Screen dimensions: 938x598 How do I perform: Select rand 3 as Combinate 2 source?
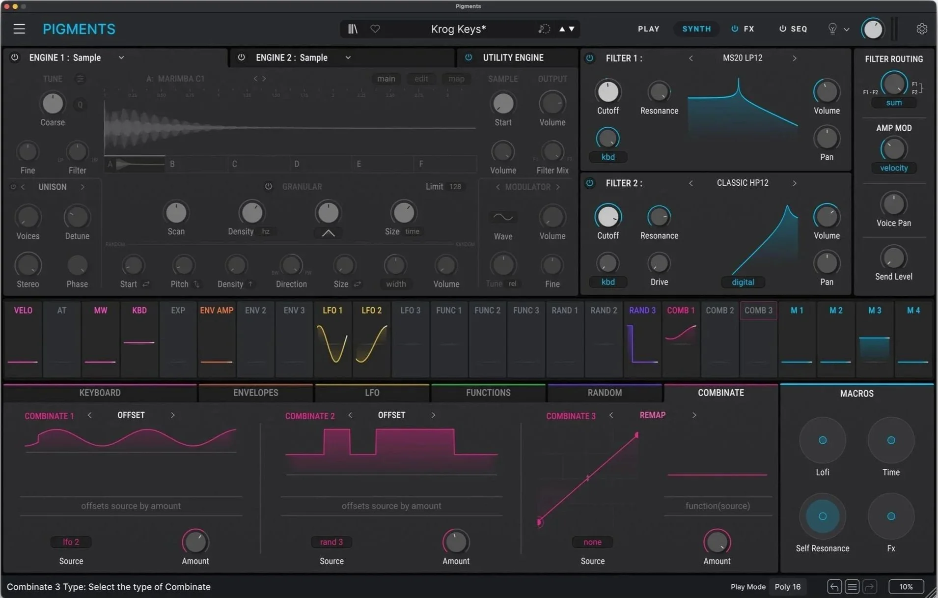tap(331, 541)
